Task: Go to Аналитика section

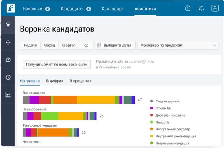Action: (145, 9)
